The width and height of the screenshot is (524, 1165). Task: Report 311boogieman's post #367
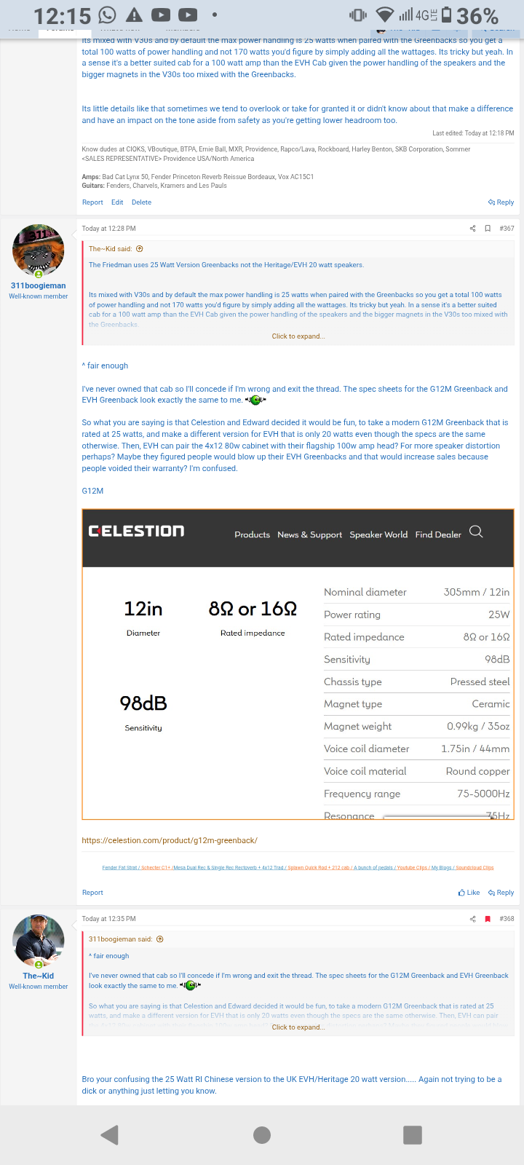[x=92, y=893]
